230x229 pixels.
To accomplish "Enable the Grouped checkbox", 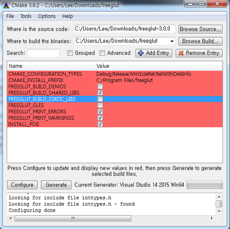I will click(70, 53).
